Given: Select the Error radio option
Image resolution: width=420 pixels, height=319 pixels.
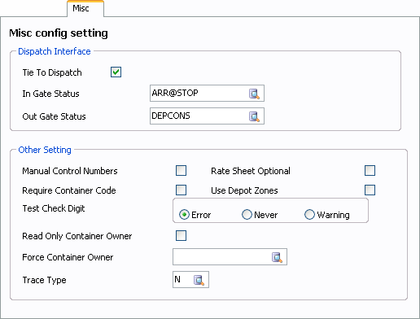Looking at the screenshot, I should point(184,215).
